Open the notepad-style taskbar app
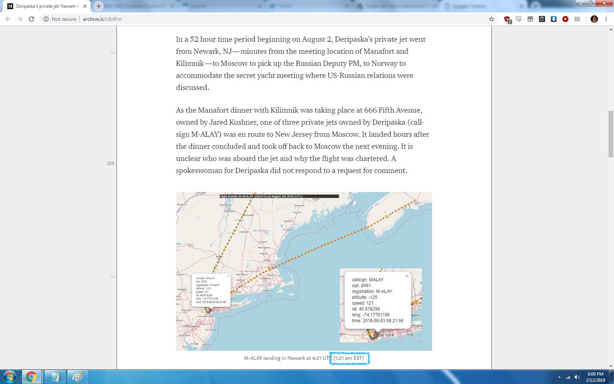The width and height of the screenshot is (614, 384). (54, 377)
